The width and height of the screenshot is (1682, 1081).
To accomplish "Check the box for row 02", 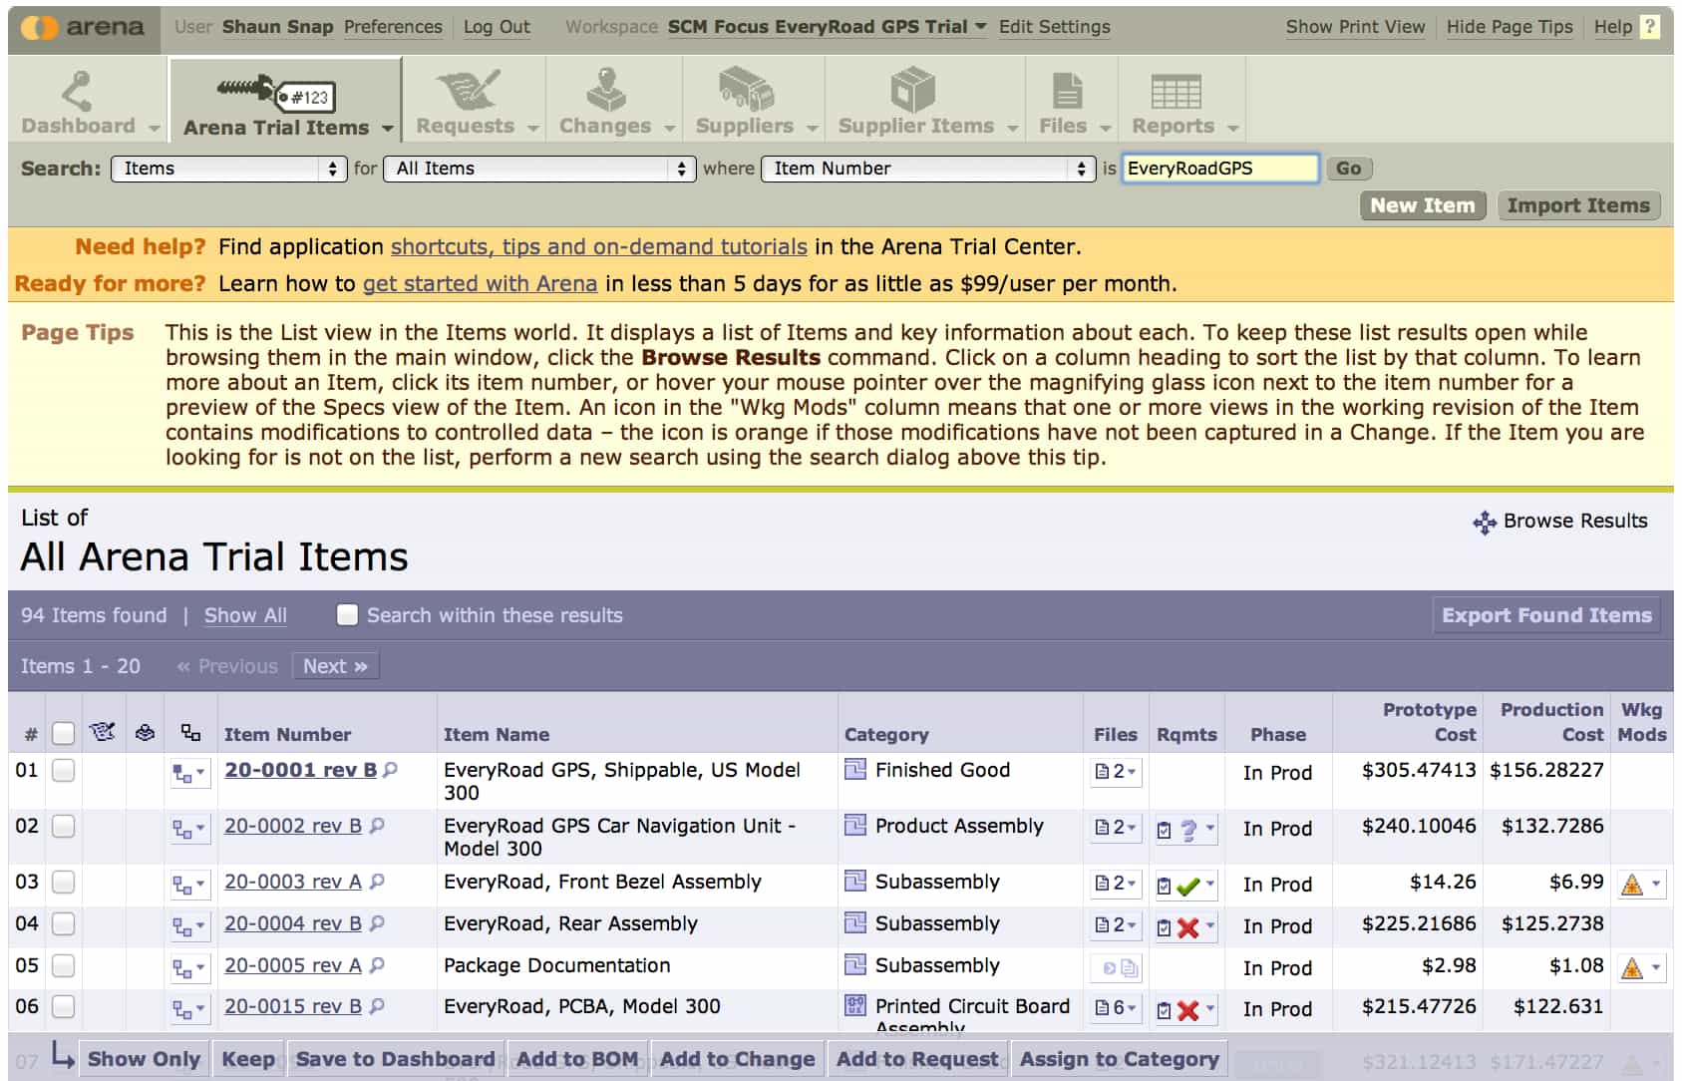I will coord(63,827).
